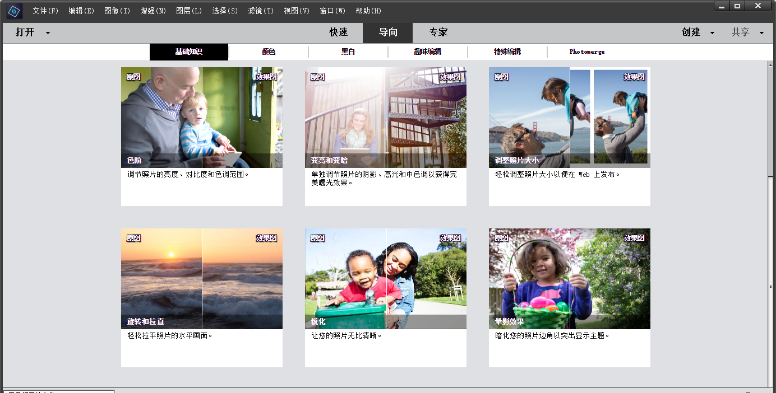Select the 基础知识 category tab

tap(189, 52)
